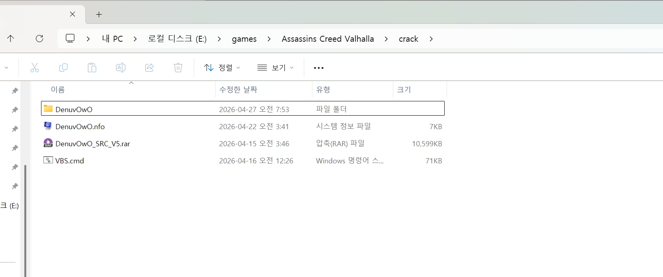
Task: Open the three-dots more options menu
Action: click(319, 68)
